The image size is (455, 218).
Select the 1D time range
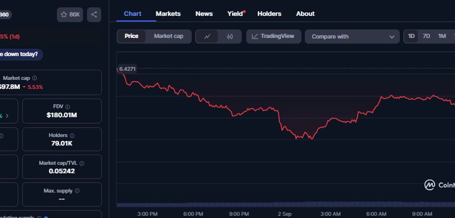click(411, 36)
